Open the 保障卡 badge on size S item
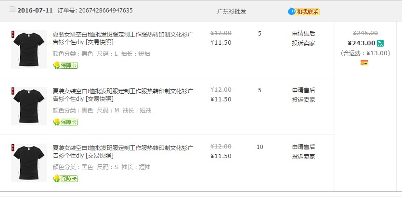Viewport: 402px width, 197px height. (x=65, y=178)
